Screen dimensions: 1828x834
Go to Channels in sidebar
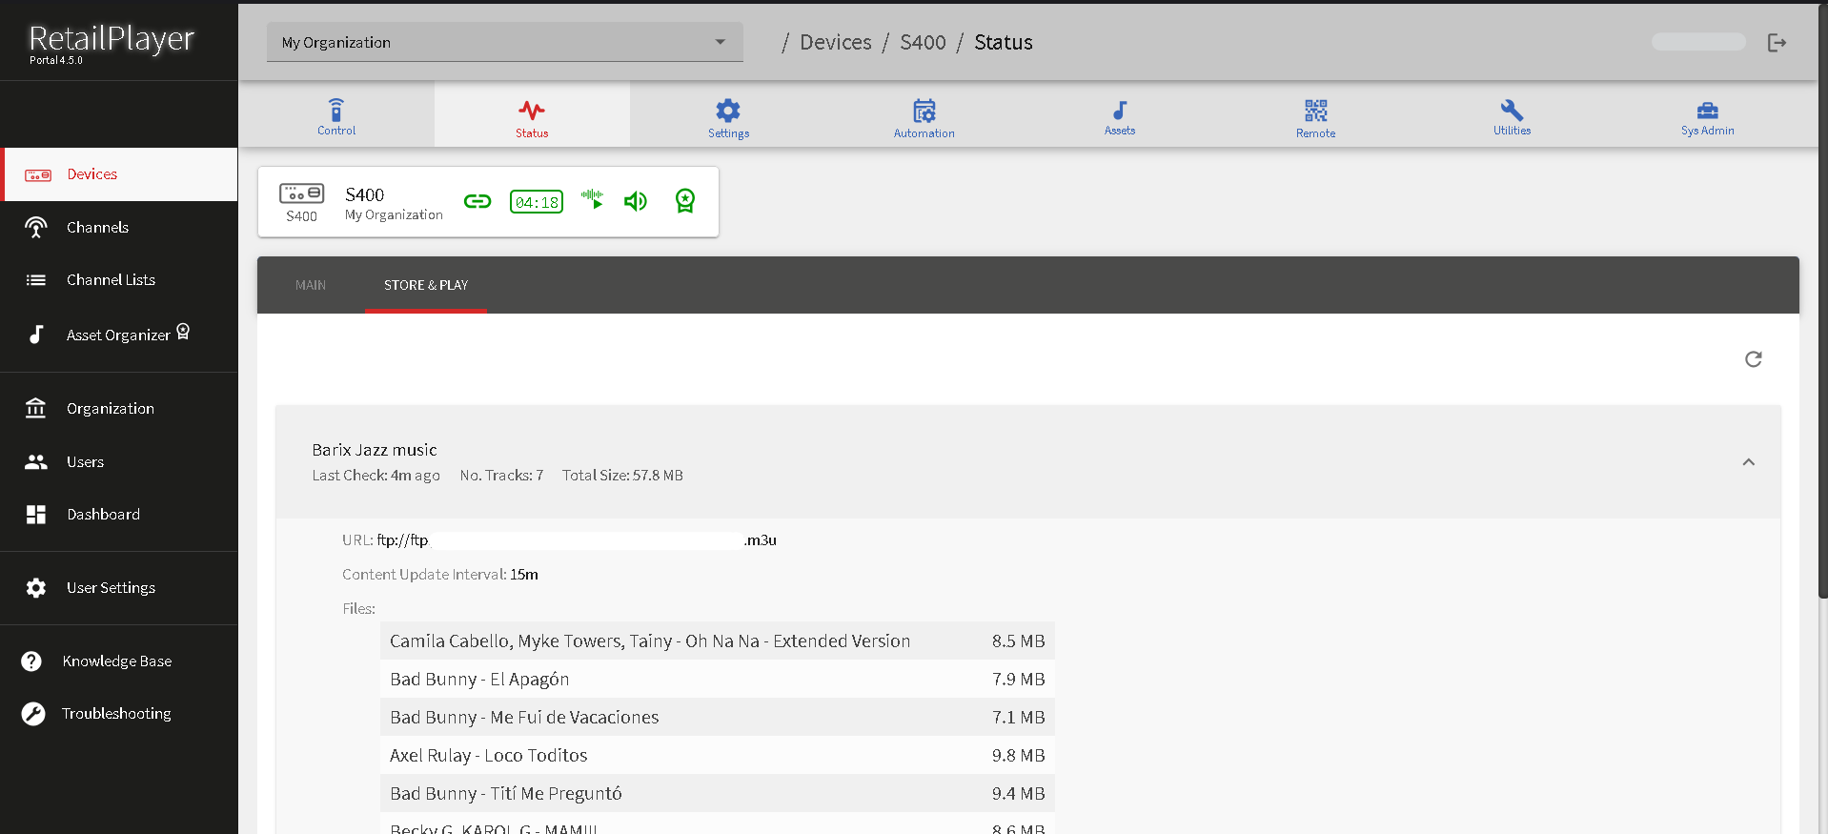pos(97,227)
